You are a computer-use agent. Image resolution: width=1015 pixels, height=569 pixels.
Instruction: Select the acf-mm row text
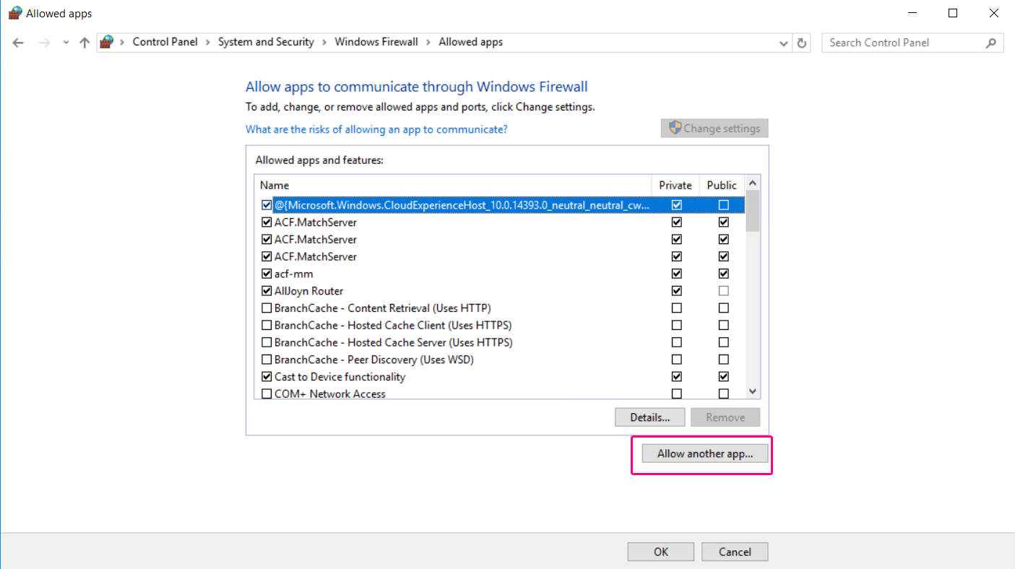coord(293,274)
